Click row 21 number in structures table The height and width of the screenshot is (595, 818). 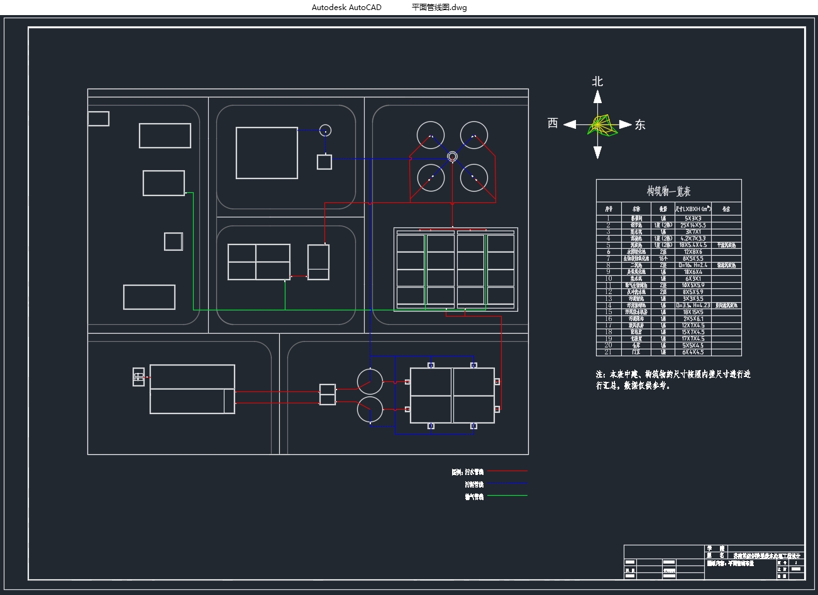(608, 352)
